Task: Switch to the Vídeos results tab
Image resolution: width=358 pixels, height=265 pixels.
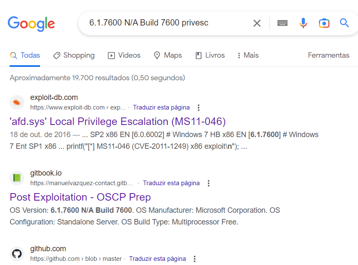Action: point(124,55)
